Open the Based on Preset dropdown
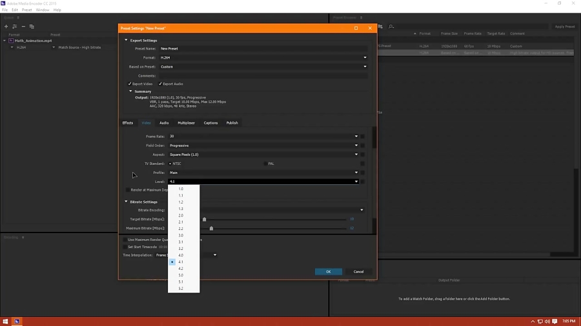 point(263,67)
